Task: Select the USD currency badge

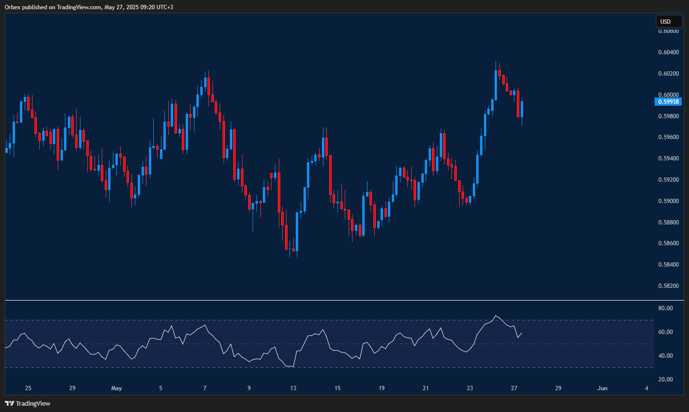Action: [x=668, y=21]
